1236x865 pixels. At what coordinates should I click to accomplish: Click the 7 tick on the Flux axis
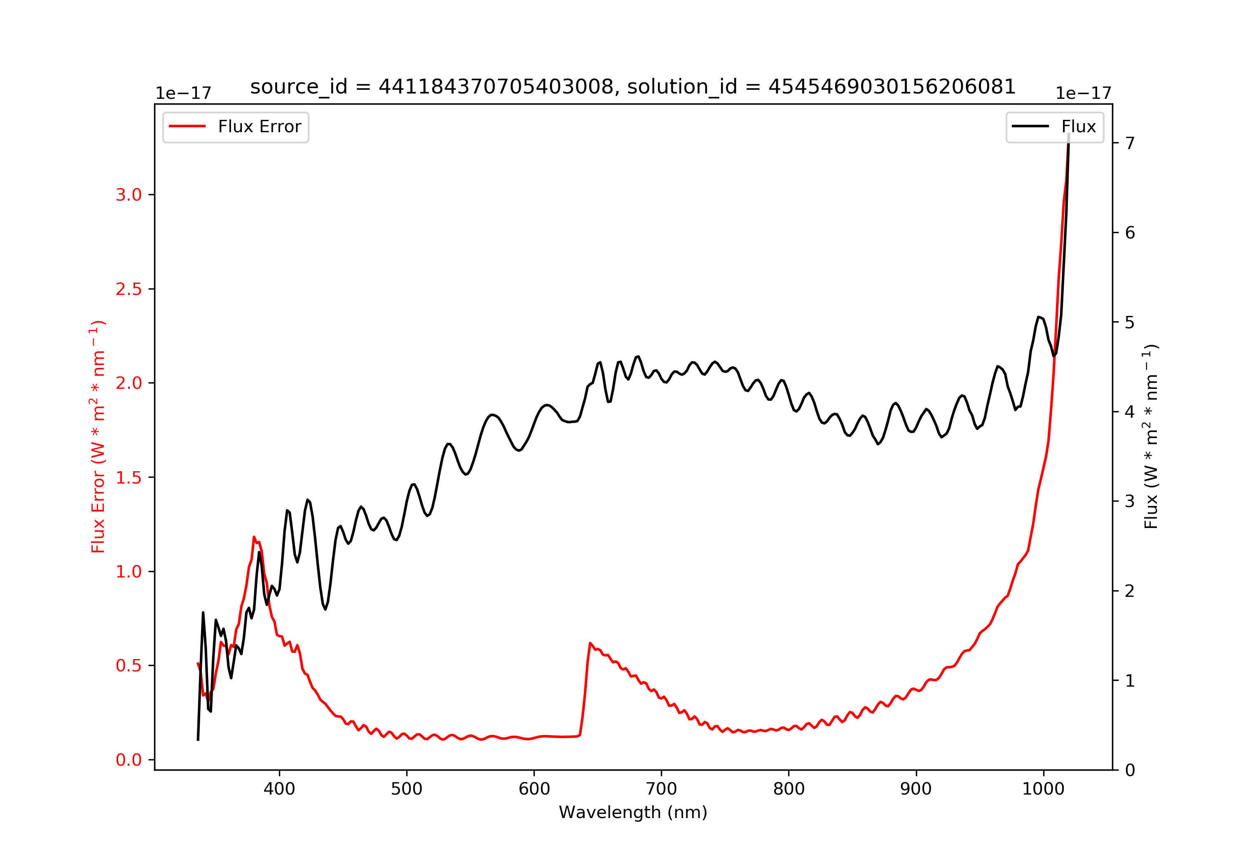pos(1130,143)
